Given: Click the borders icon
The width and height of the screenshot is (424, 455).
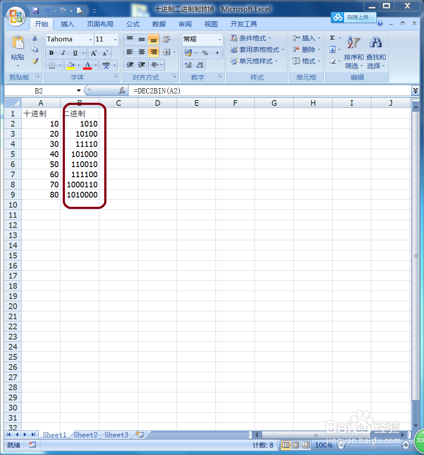Looking at the screenshot, I should tap(52, 65).
